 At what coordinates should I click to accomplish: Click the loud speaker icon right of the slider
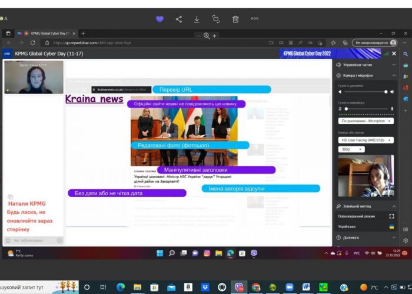[x=392, y=92]
